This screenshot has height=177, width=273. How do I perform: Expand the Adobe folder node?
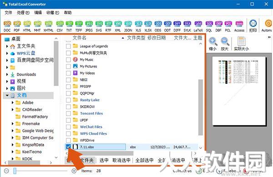13,103
